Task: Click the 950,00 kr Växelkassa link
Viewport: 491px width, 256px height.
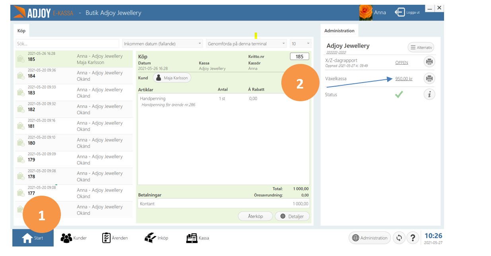Action: (404, 79)
